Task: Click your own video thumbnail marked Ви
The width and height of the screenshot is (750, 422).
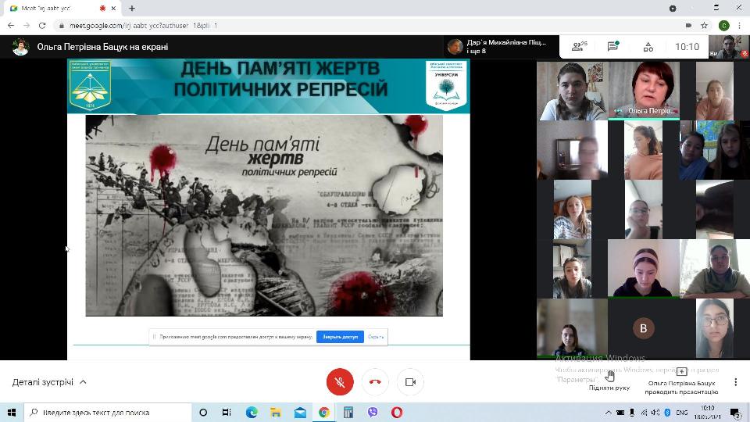Action: tap(729, 46)
